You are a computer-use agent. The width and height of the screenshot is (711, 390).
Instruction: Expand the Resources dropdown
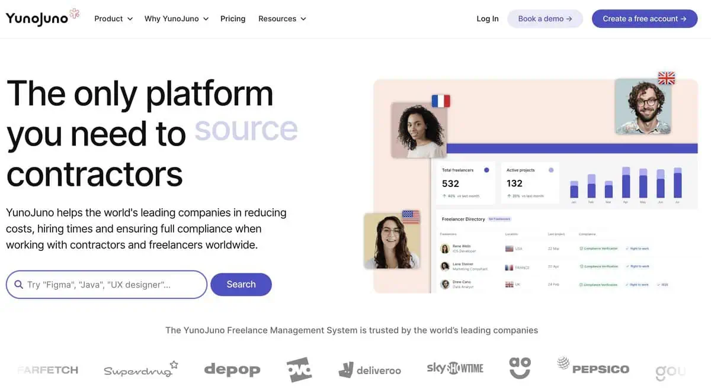[282, 19]
